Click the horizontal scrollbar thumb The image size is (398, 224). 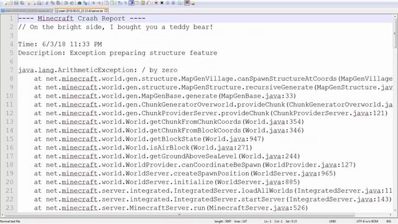point(179,215)
